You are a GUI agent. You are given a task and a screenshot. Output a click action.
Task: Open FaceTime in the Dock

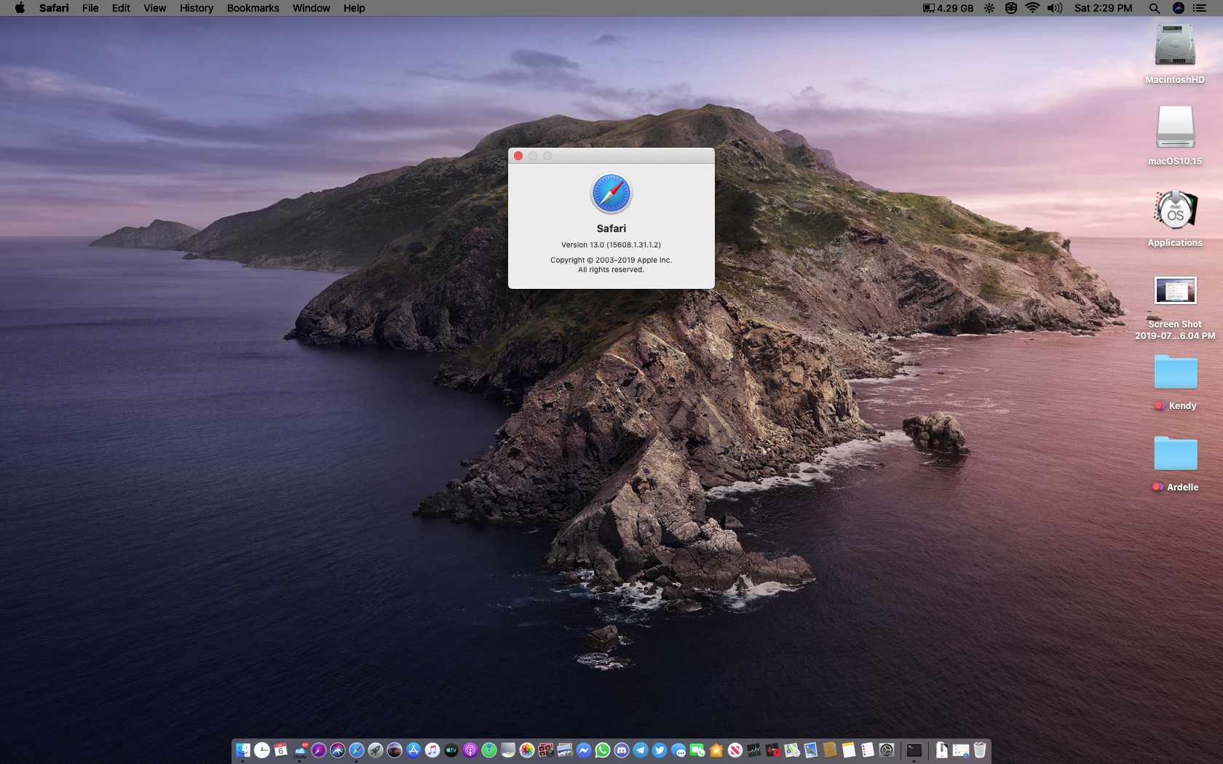[697, 750]
